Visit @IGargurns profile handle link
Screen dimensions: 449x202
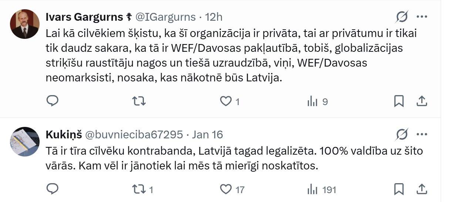tap(165, 17)
